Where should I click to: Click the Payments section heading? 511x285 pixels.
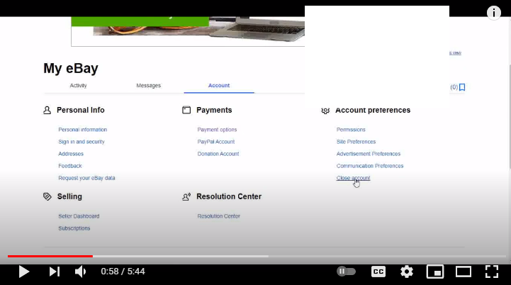(214, 110)
